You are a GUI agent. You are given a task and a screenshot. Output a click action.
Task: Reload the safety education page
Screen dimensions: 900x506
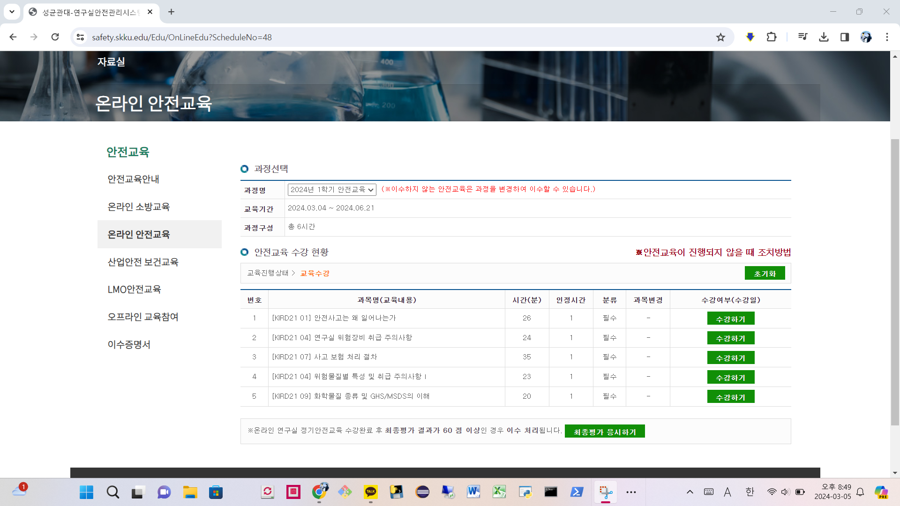click(x=55, y=37)
